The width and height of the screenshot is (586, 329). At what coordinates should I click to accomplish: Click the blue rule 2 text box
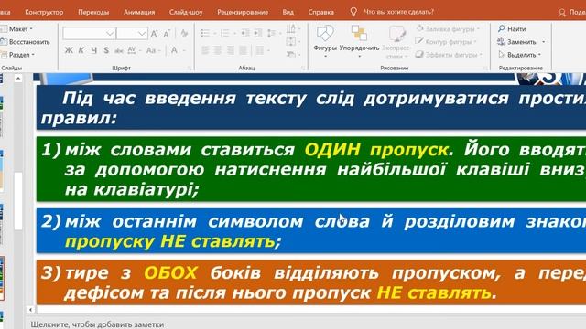(311, 230)
